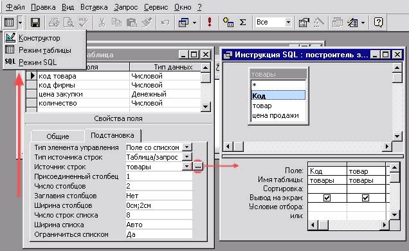Open the Окно menu
The height and width of the screenshot is (251, 409).
183,7
